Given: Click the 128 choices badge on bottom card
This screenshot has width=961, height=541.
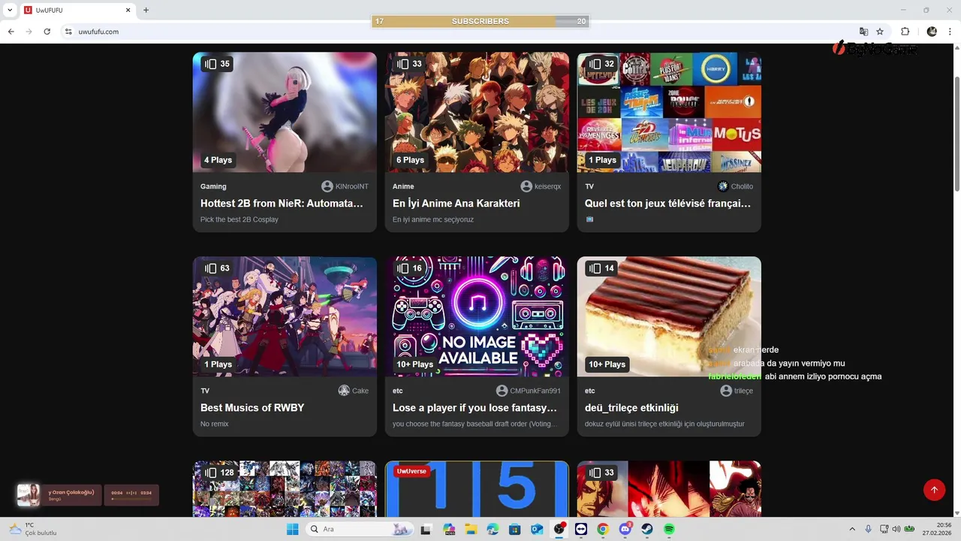Looking at the screenshot, I should (x=219, y=473).
